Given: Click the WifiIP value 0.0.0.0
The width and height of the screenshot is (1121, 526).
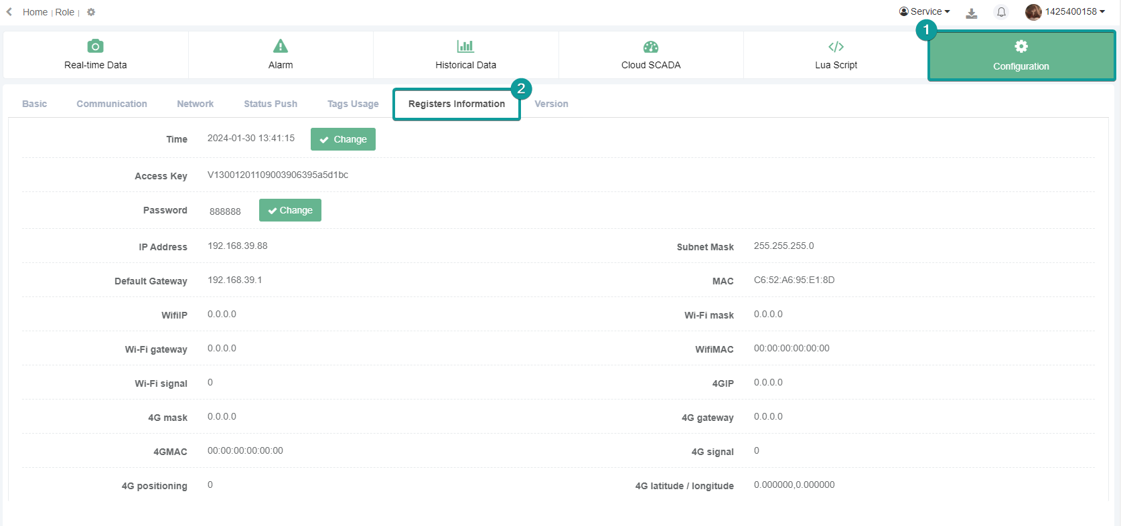Looking at the screenshot, I should 222,314.
